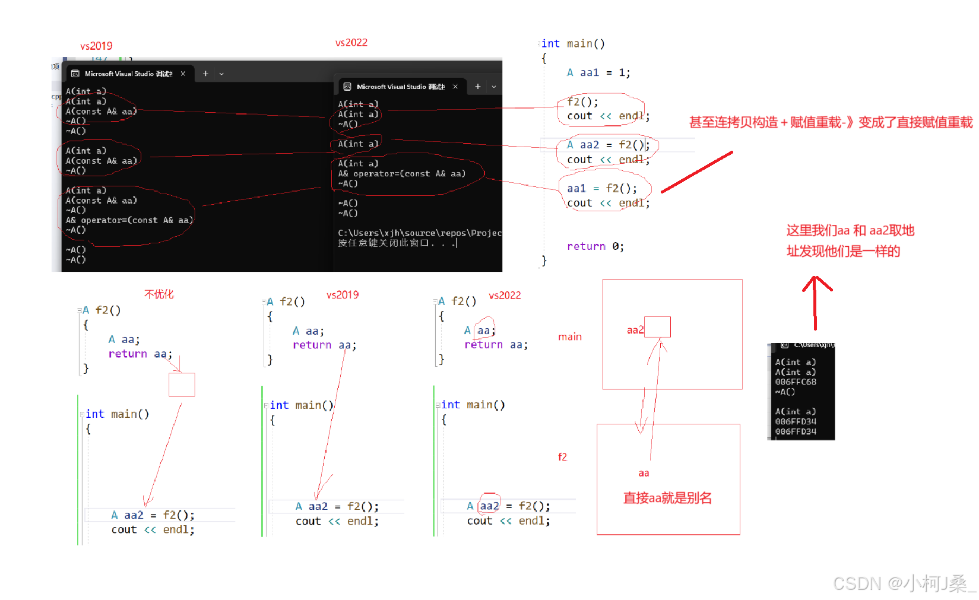The width and height of the screenshot is (979, 600).
Task: Close the vs2022 debug console tab
Action: pyautogui.click(x=455, y=87)
